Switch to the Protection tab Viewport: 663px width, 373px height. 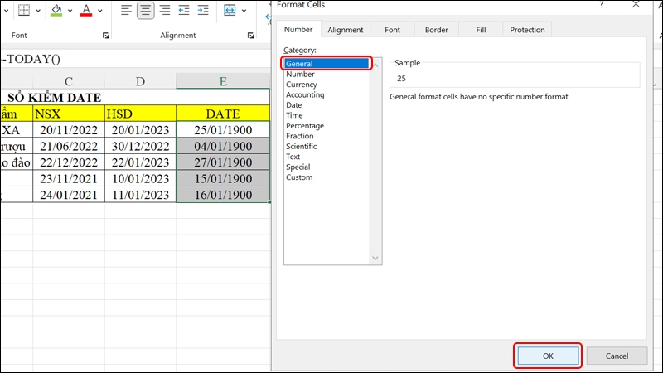pyautogui.click(x=527, y=30)
